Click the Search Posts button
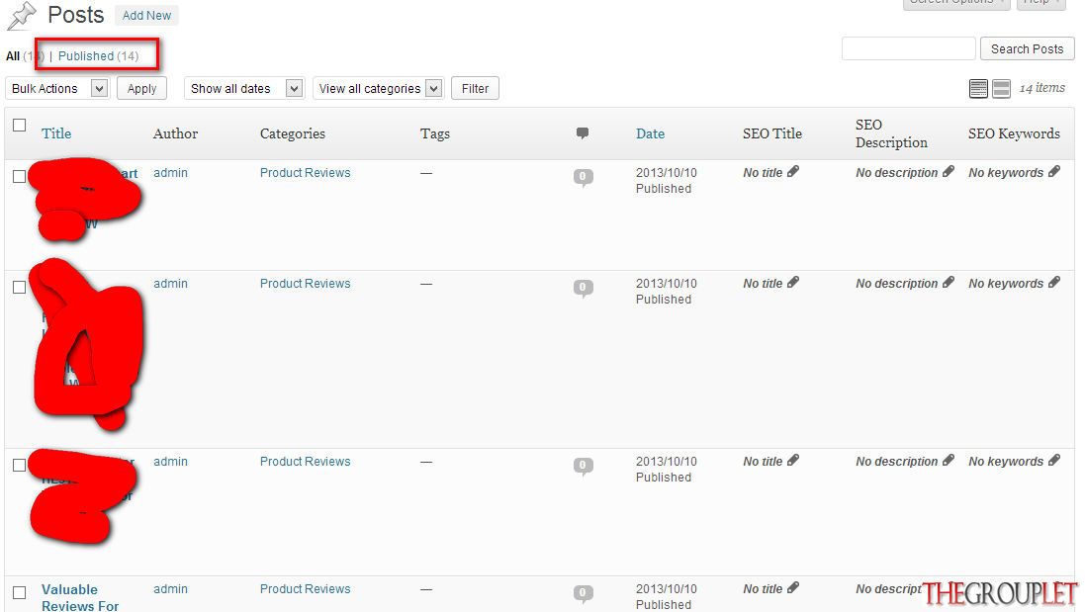The width and height of the screenshot is (1085, 612). pos(1027,49)
